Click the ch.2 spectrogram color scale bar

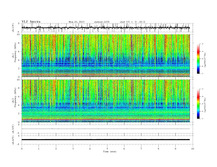coord(198,104)
